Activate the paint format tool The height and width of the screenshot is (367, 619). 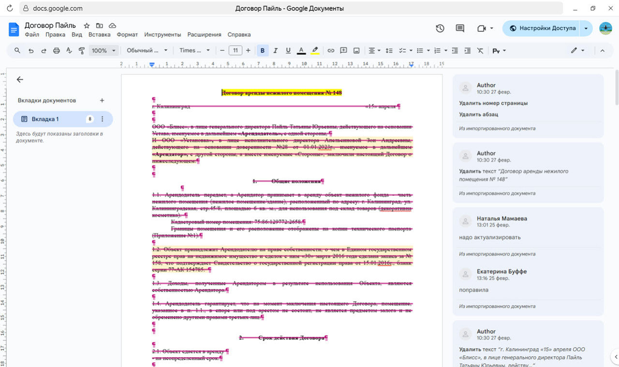pyautogui.click(x=81, y=50)
